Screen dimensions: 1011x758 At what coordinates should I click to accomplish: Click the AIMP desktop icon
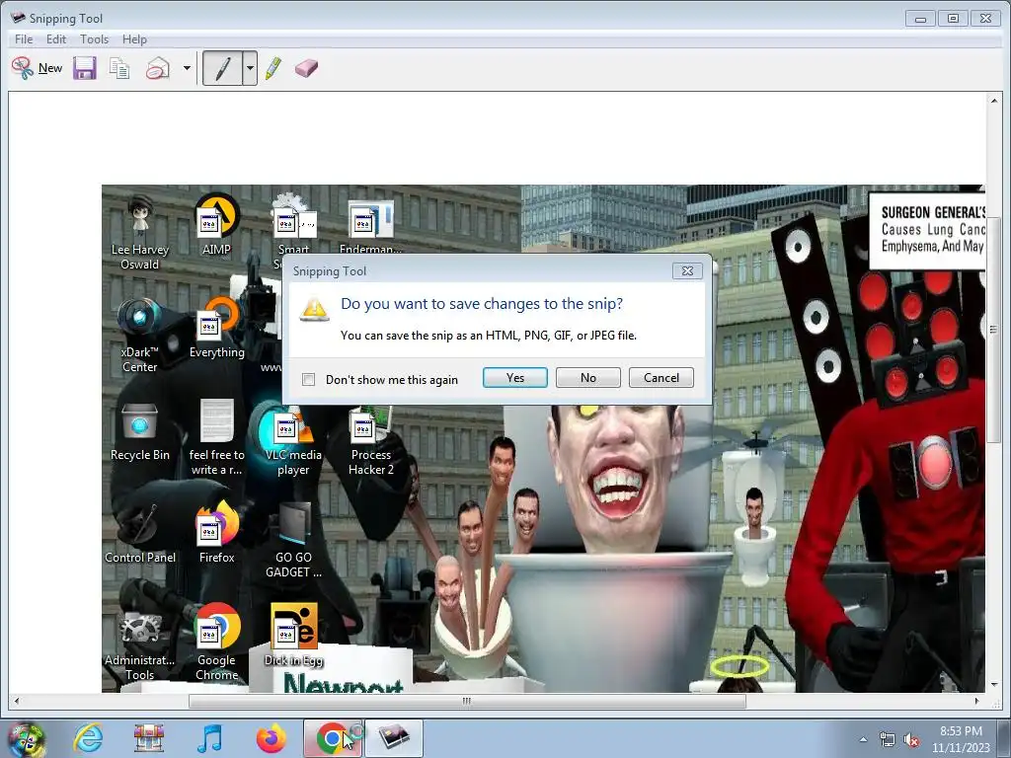pos(216,225)
